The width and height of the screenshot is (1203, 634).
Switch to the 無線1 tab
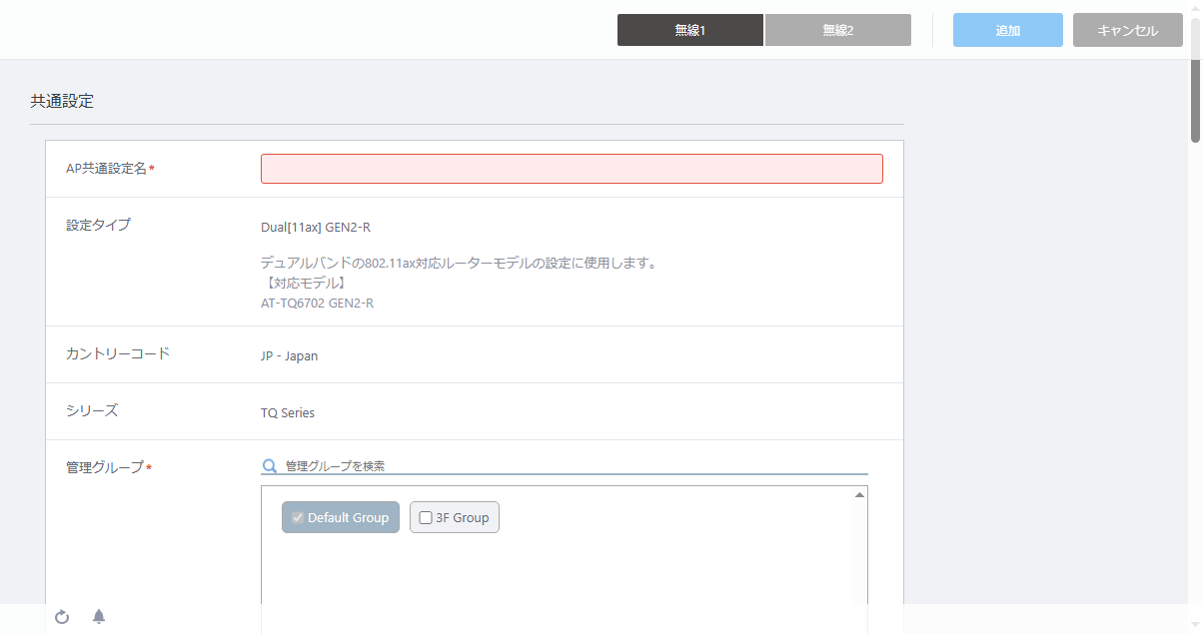point(690,30)
